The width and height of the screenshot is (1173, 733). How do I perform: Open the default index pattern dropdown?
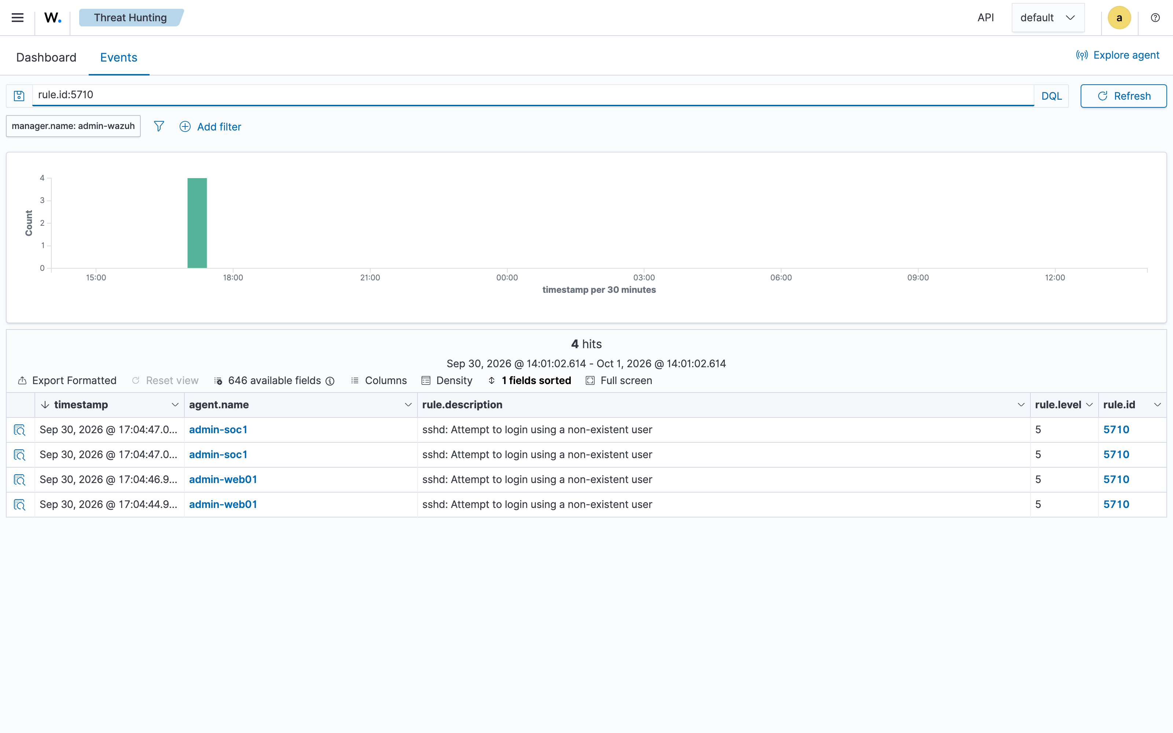[x=1048, y=18]
